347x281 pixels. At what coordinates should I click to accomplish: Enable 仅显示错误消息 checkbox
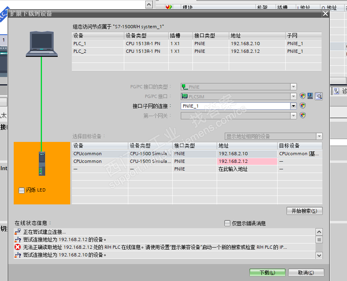pyautogui.click(x=227, y=223)
